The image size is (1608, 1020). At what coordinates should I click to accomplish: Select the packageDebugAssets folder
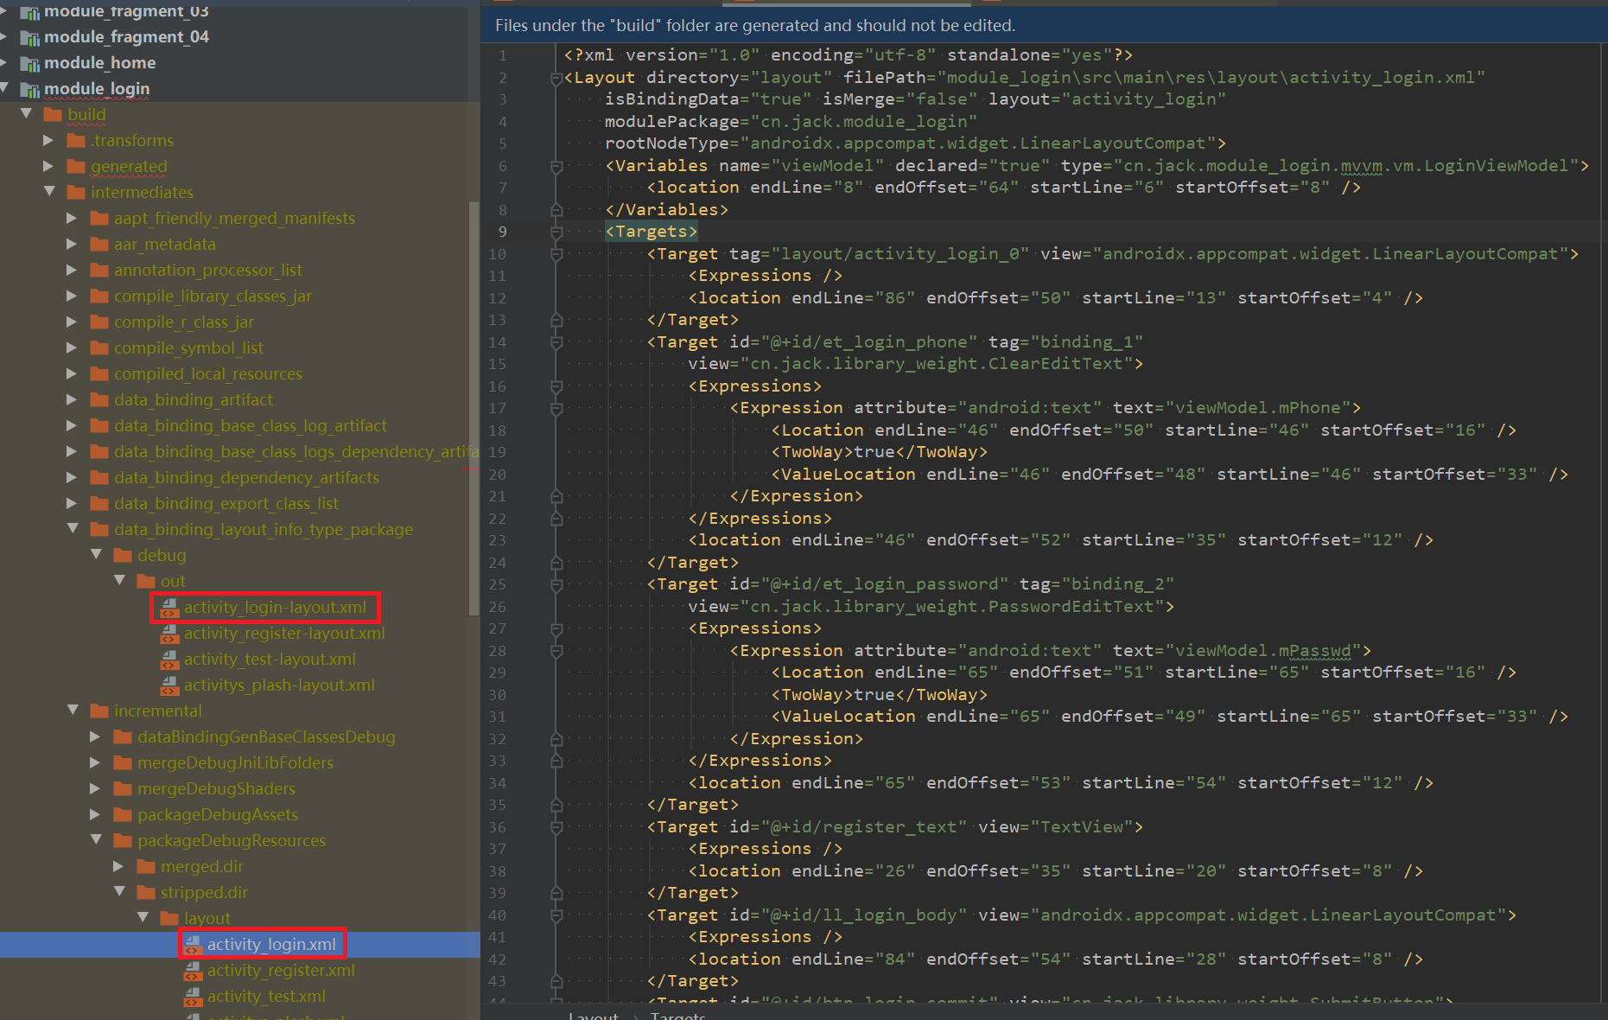pyautogui.click(x=218, y=814)
